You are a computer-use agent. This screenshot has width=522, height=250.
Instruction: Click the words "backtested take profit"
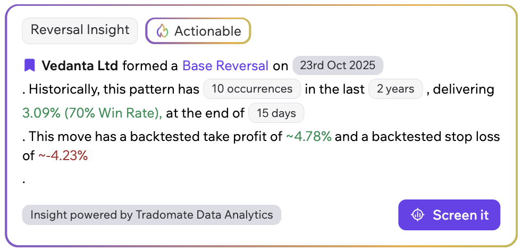[x=189, y=137]
